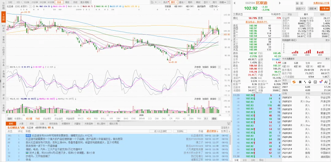Open 叠加 overlay dropdown
This screenshot has height=162, width=331.
click(x=182, y=2)
